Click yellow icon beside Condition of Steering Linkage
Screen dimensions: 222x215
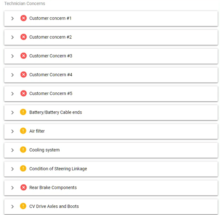(23, 169)
